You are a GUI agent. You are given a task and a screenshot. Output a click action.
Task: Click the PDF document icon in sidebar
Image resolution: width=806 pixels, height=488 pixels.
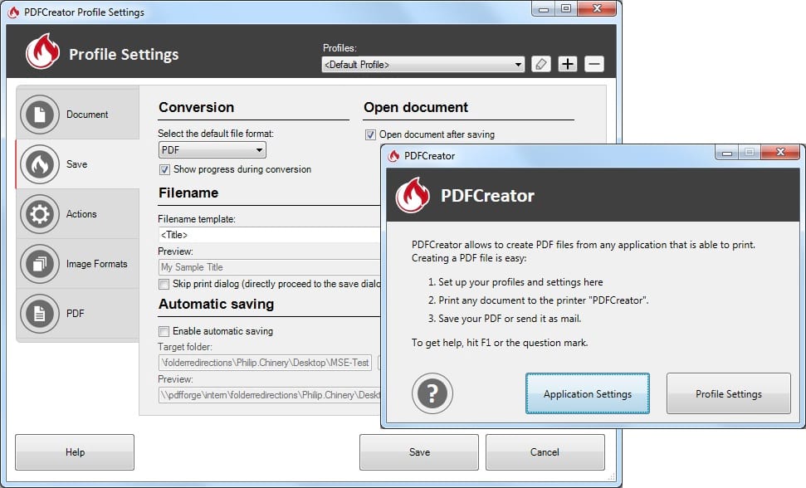click(40, 314)
